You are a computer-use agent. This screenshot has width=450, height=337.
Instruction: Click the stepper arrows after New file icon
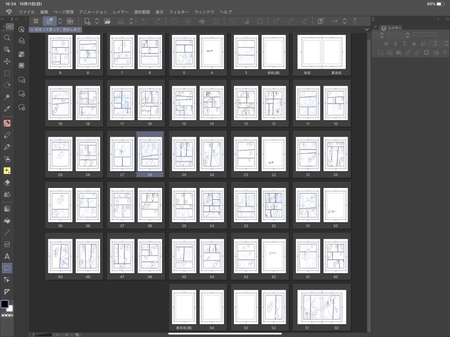[97, 21]
